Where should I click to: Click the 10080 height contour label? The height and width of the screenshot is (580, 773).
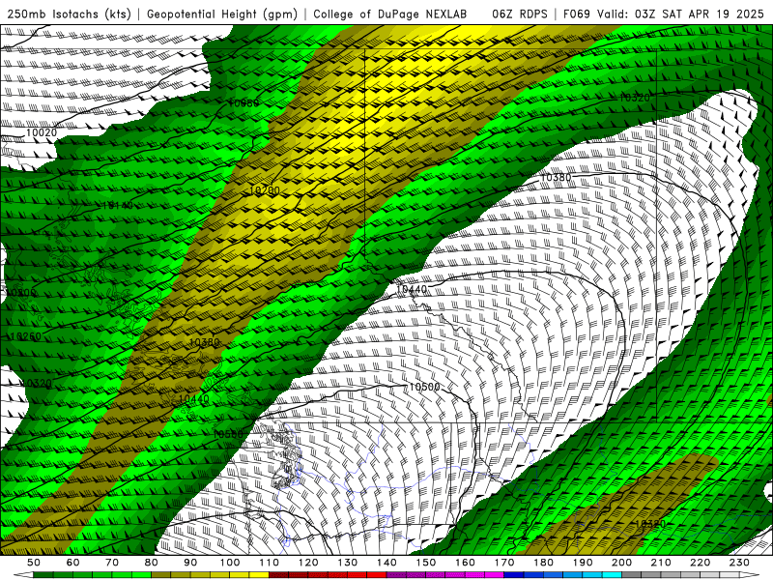[243, 103]
